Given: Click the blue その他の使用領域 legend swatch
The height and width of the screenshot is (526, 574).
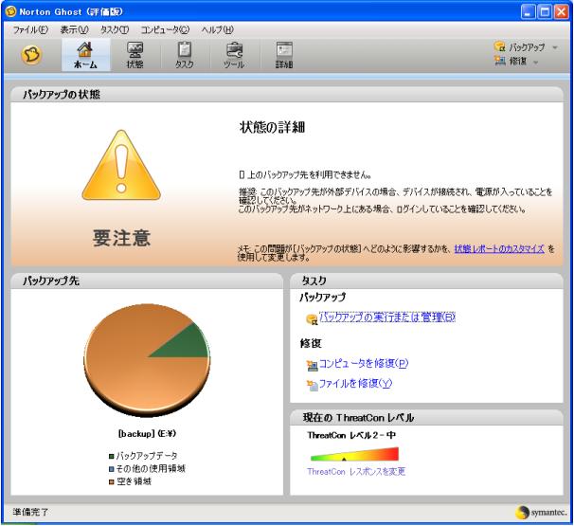Looking at the screenshot, I should pos(111,469).
